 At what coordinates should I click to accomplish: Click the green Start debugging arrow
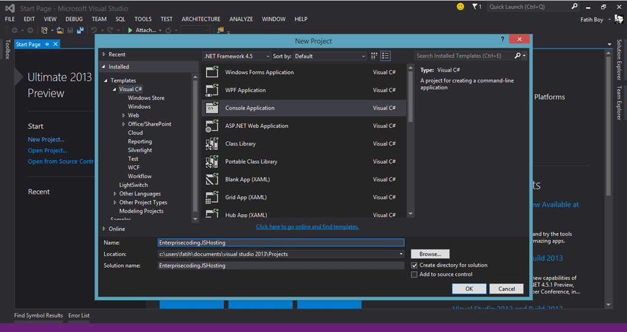click(x=130, y=30)
